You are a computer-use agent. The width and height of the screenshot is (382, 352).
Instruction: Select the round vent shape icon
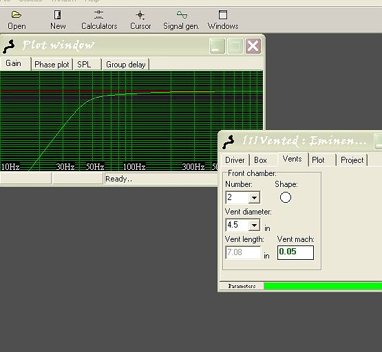[285, 197]
